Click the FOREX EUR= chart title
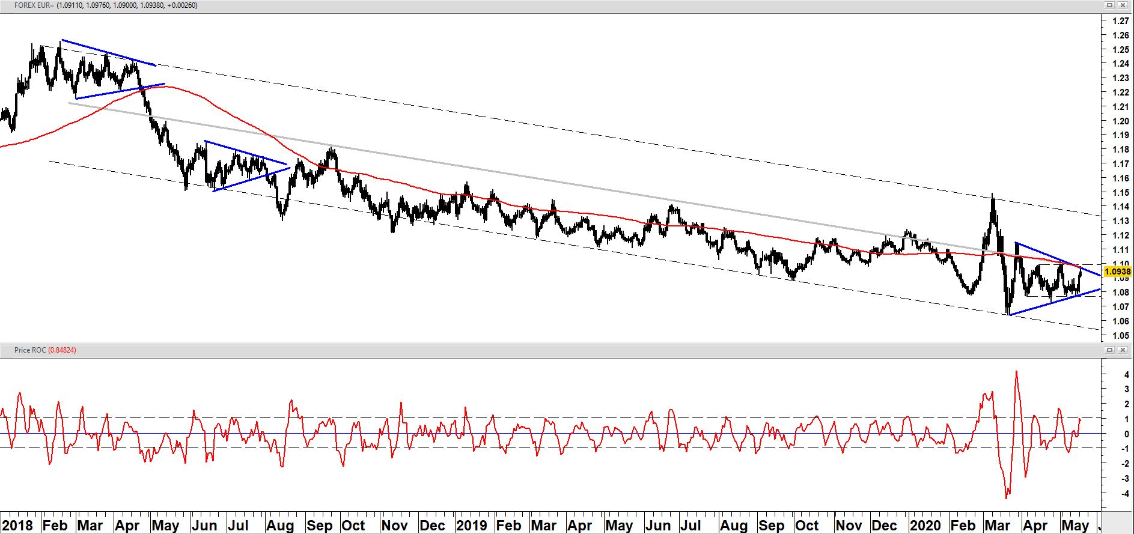1134x534 pixels. (34, 5)
